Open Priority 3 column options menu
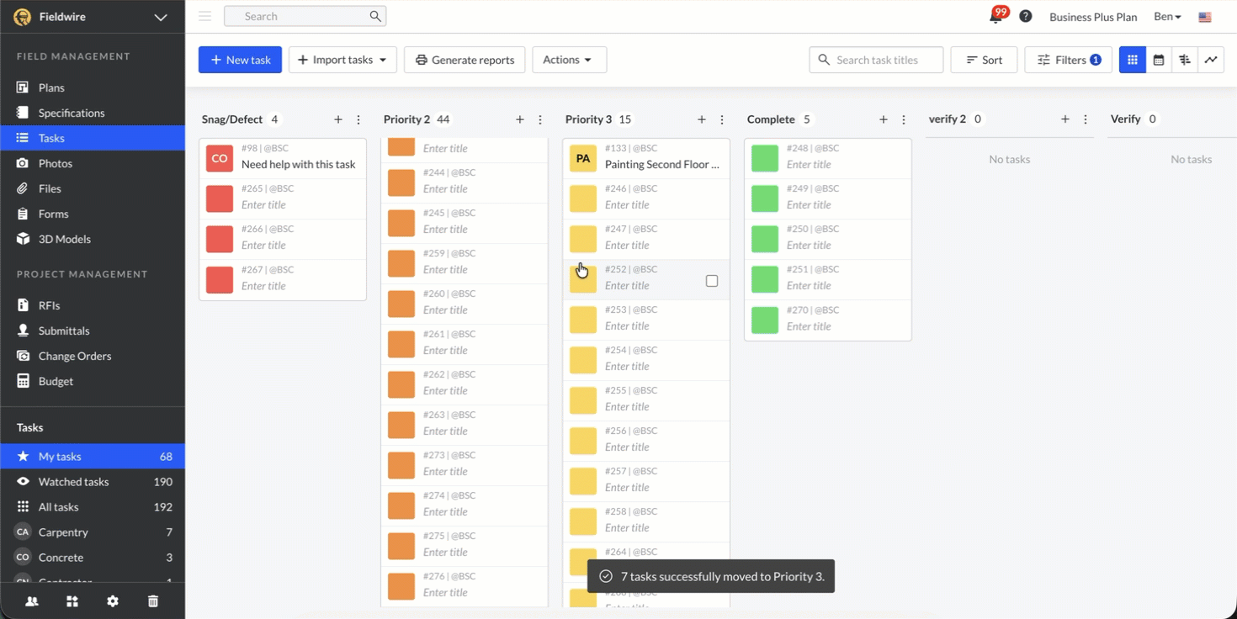Image resolution: width=1237 pixels, height=619 pixels. (x=722, y=119)
